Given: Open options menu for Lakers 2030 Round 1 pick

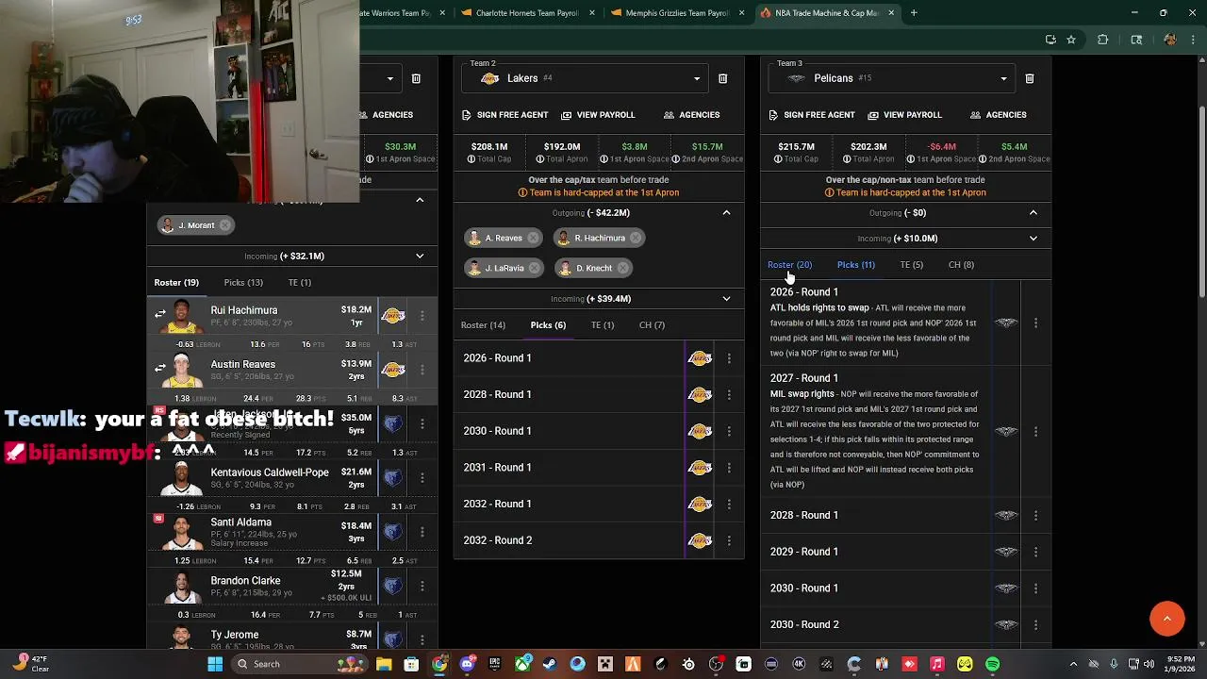Looking at the screenshot, I should (729, 431).
